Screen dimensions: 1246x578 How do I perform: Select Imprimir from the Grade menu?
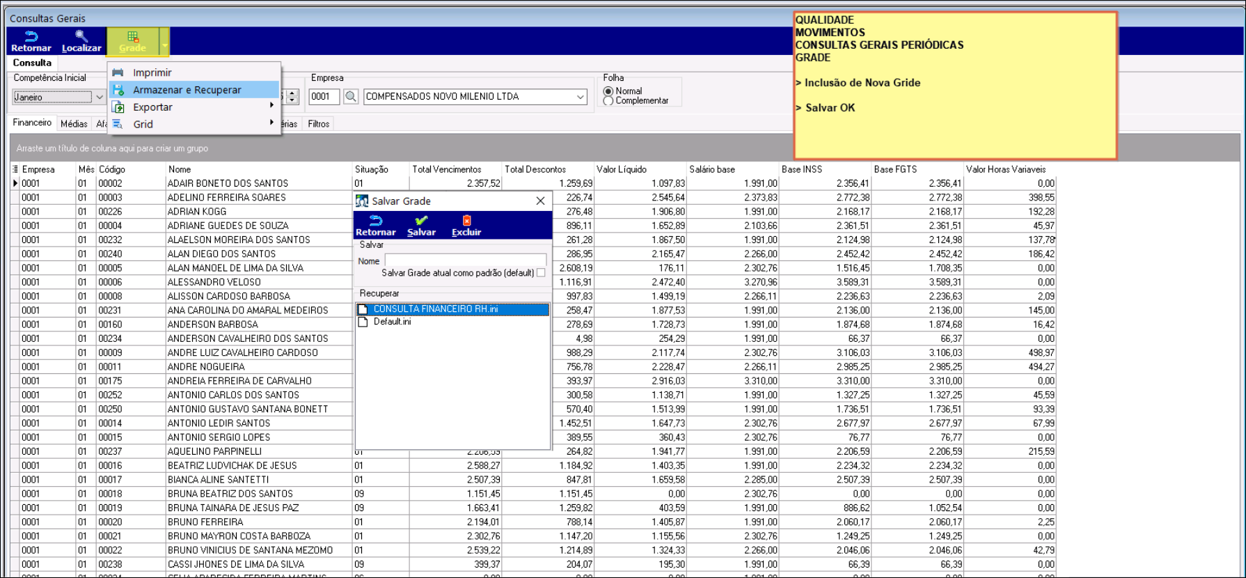click(x=152, y=72)
